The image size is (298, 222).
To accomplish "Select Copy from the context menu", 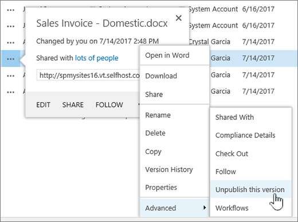I will click(x=175, y=152).
